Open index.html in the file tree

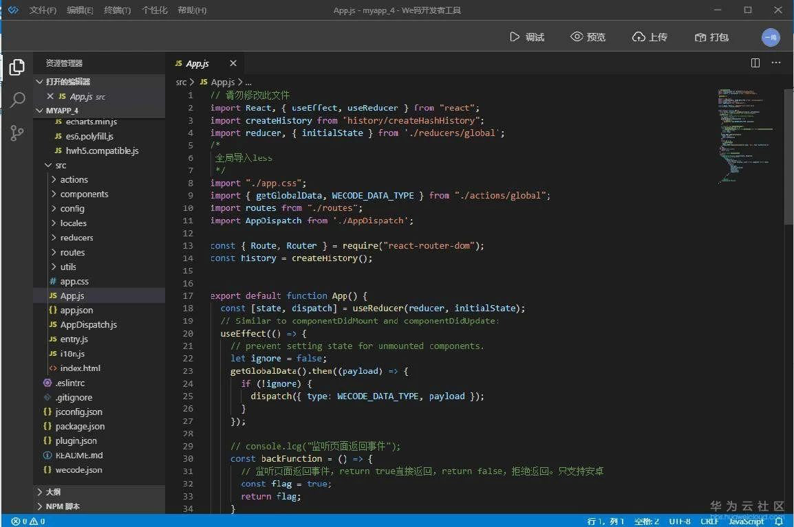pyautogui.click(x=80, y=368)
